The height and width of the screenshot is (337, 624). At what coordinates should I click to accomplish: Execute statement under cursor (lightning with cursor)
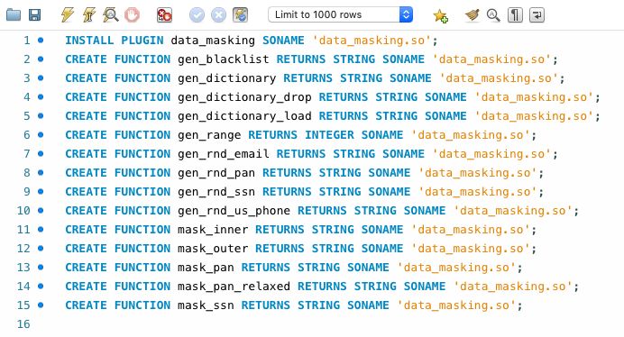coord(88,15)
